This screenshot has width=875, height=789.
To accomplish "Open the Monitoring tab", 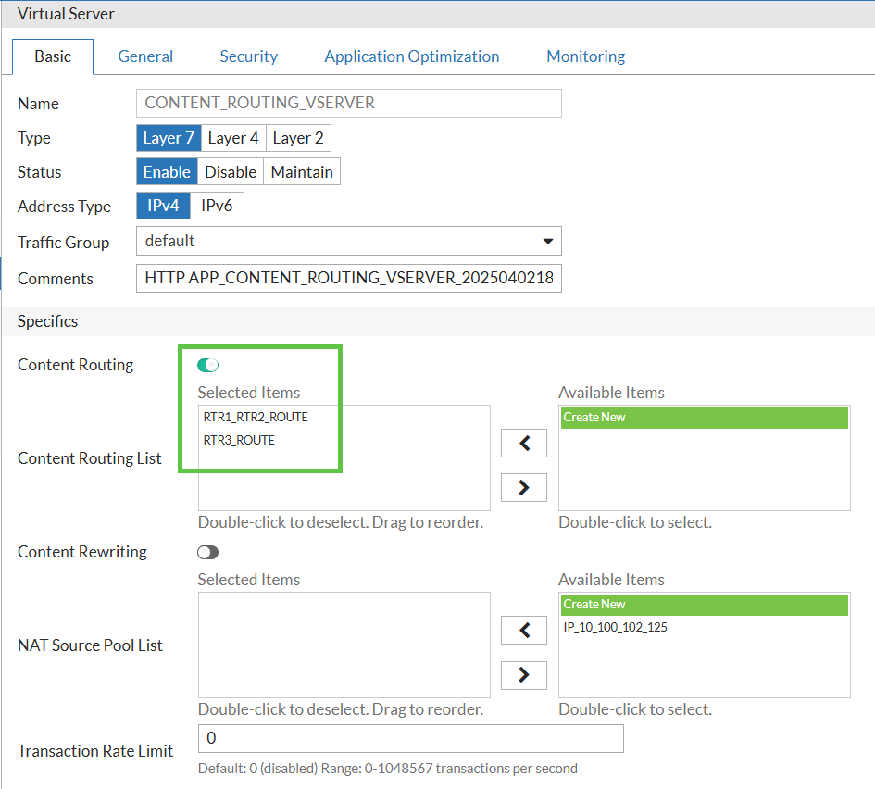I will pos(585,56).
